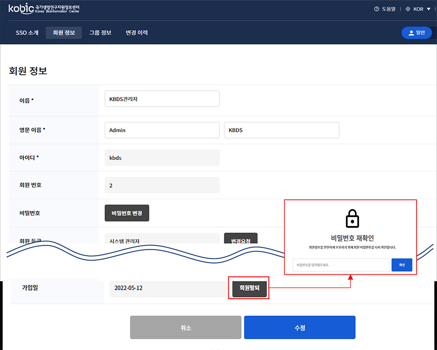Click the padlock icon in password dialog

click(352, 219)
